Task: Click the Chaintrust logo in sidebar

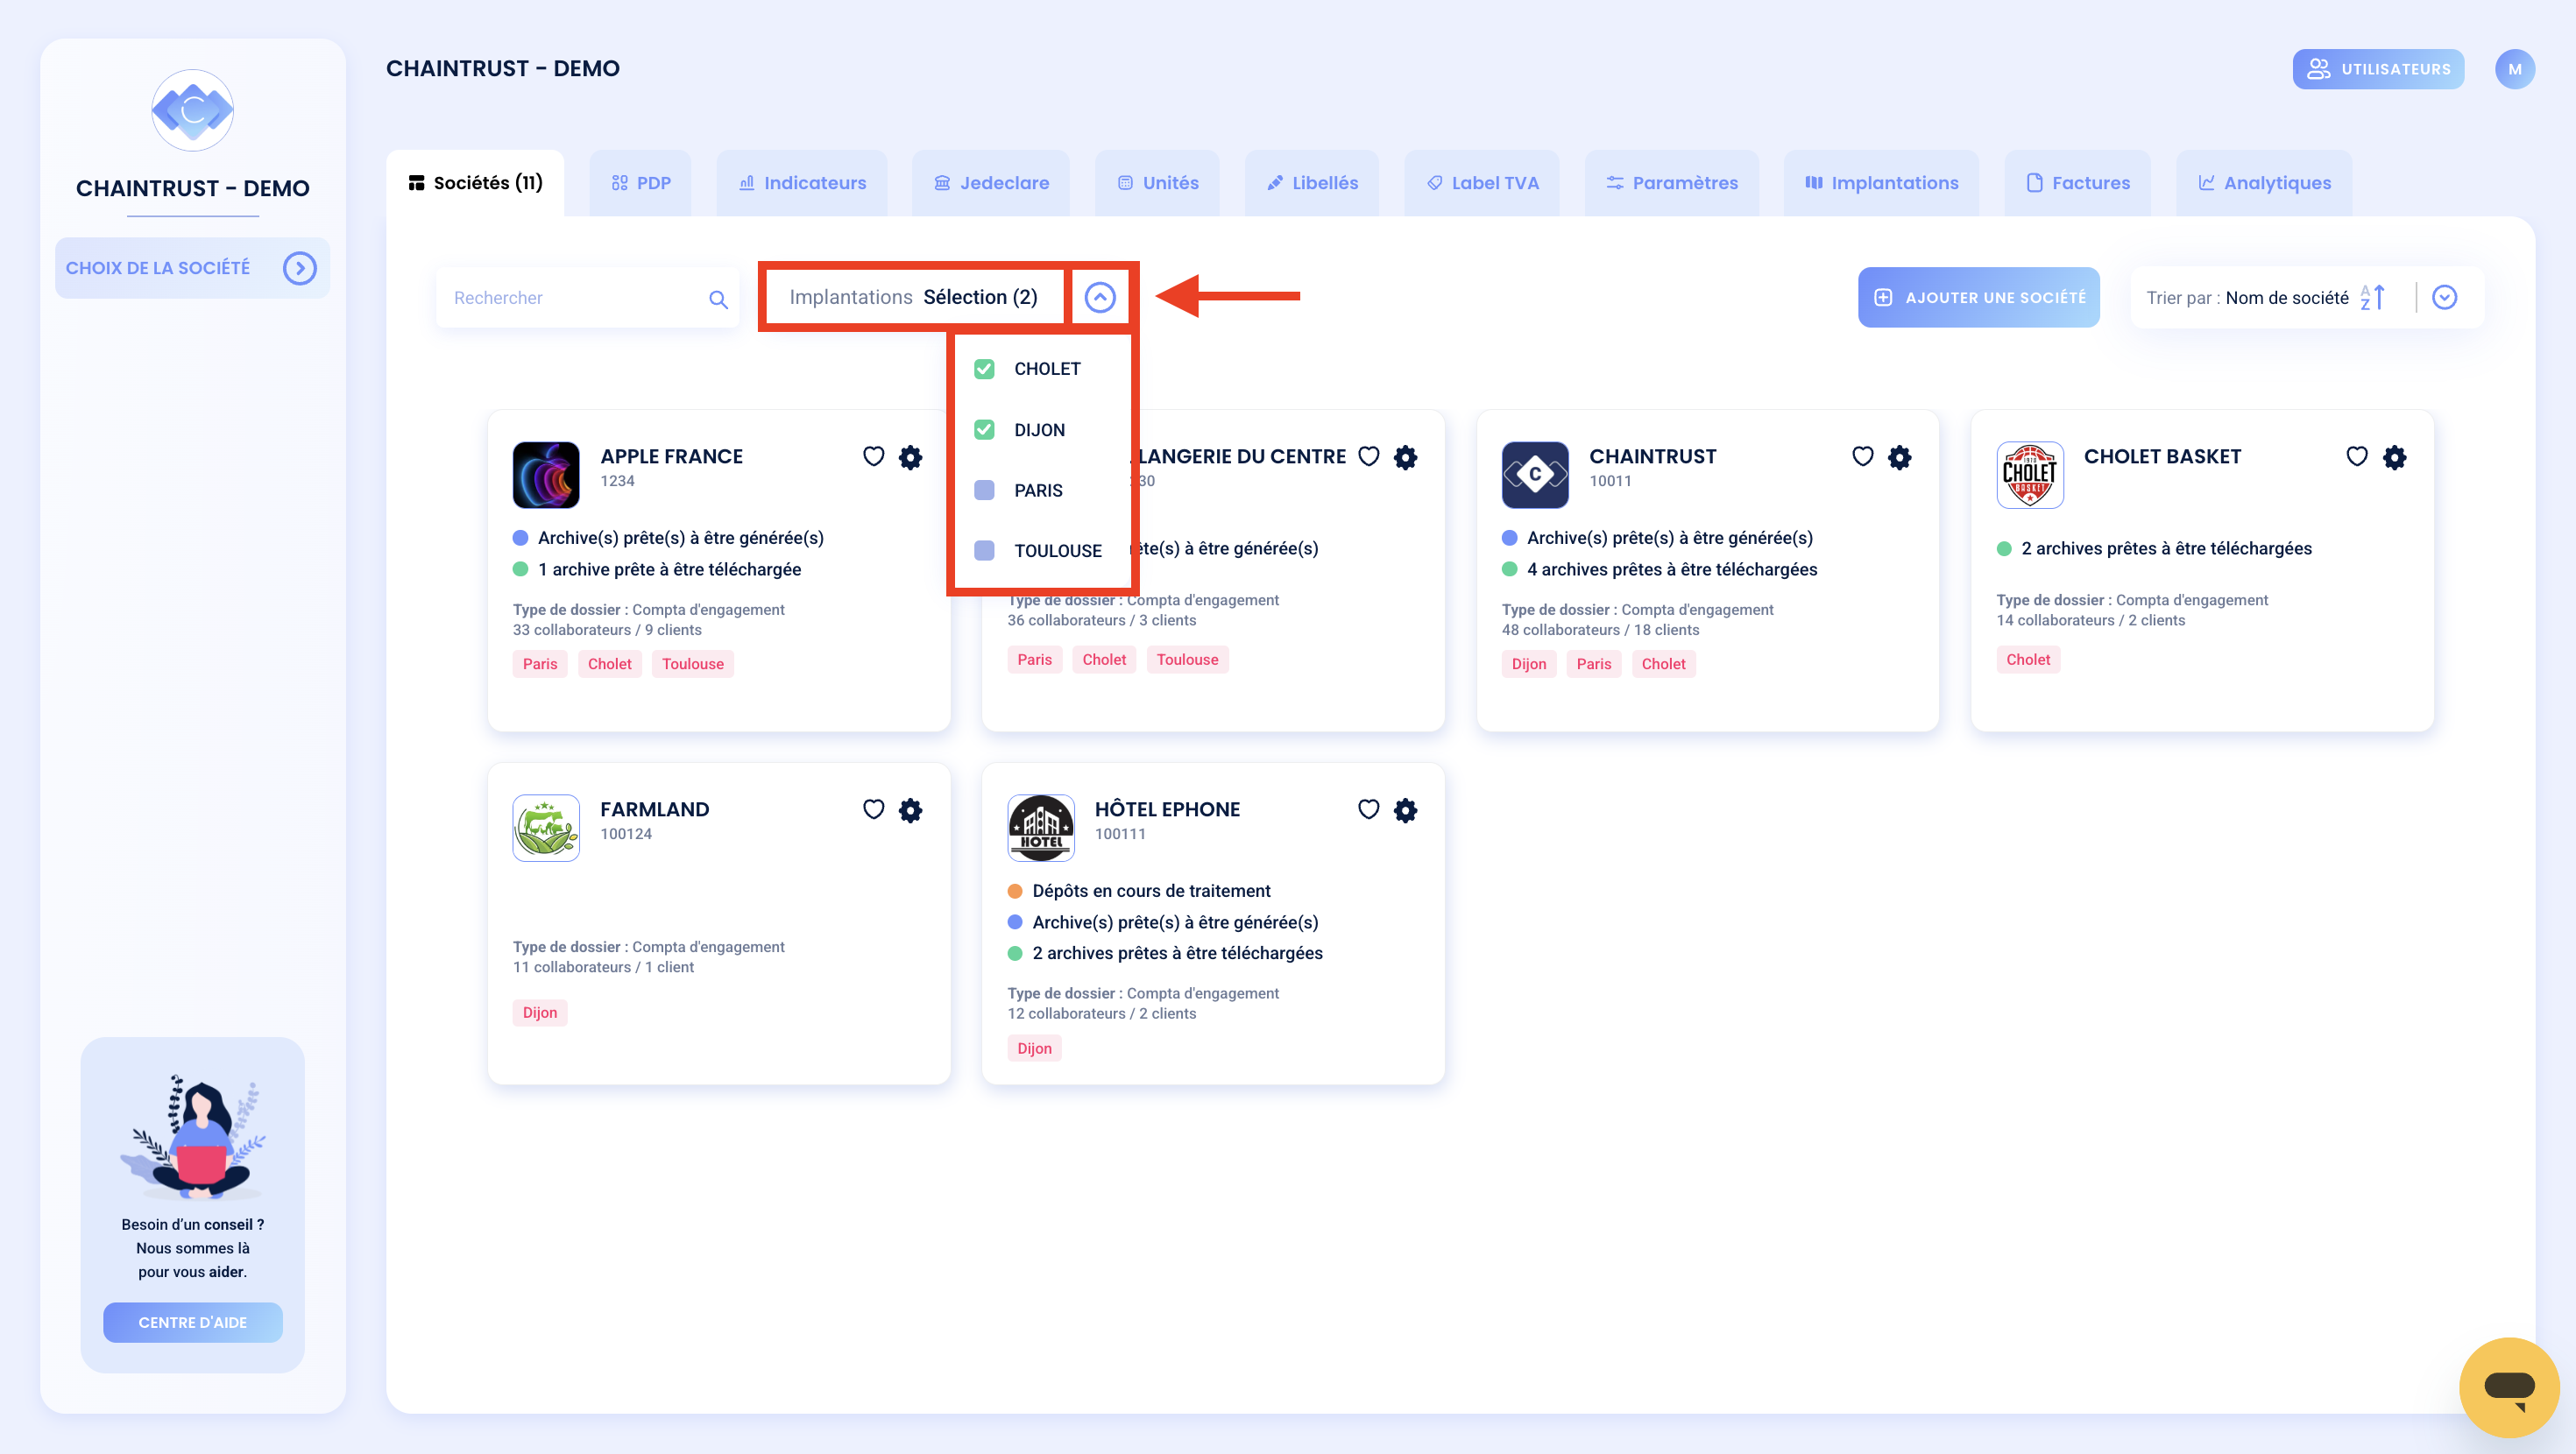Action: (192, 110)
